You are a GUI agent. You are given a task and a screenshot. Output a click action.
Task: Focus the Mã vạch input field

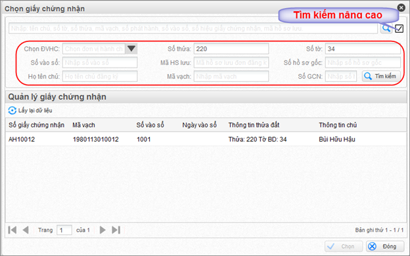pyautogui.click(x=231, y=76)
